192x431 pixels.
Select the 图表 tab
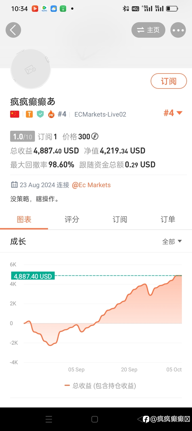tap(24, 220)
